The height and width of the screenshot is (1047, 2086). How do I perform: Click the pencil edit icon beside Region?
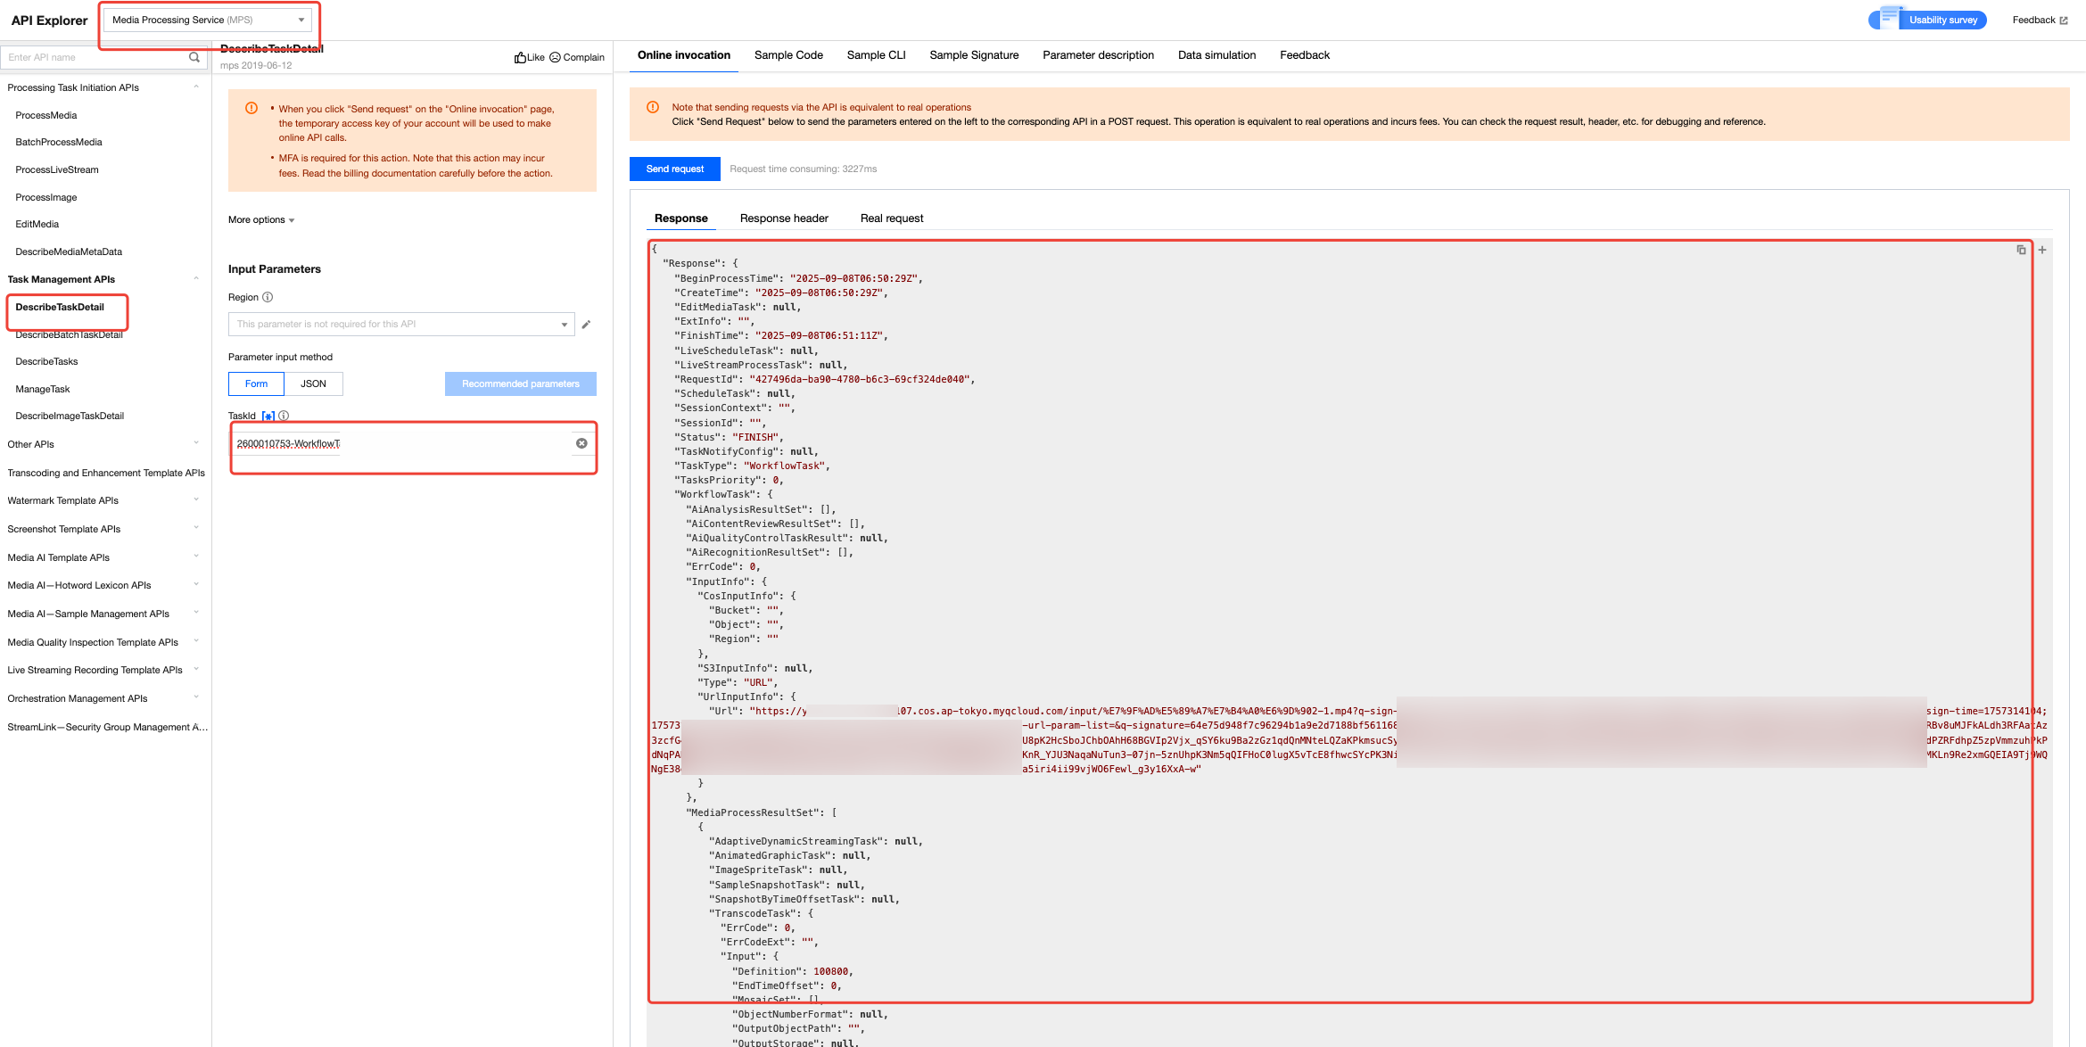coord(586,325)
